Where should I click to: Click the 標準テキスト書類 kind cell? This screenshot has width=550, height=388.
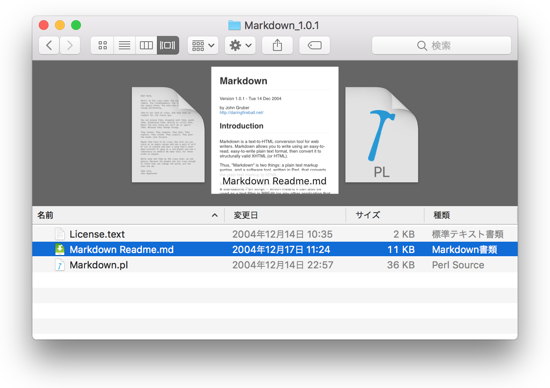pos(468,234)
